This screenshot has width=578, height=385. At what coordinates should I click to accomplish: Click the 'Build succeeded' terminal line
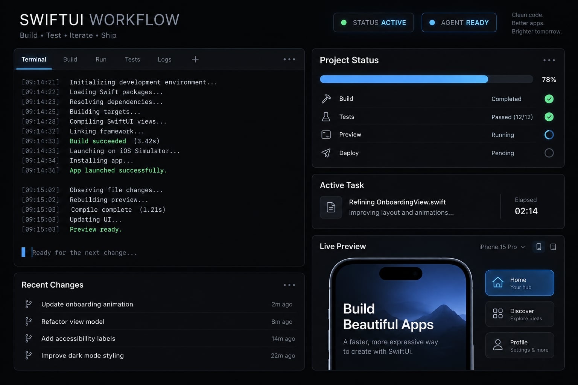pyautogui.click(x=98, y=141)
